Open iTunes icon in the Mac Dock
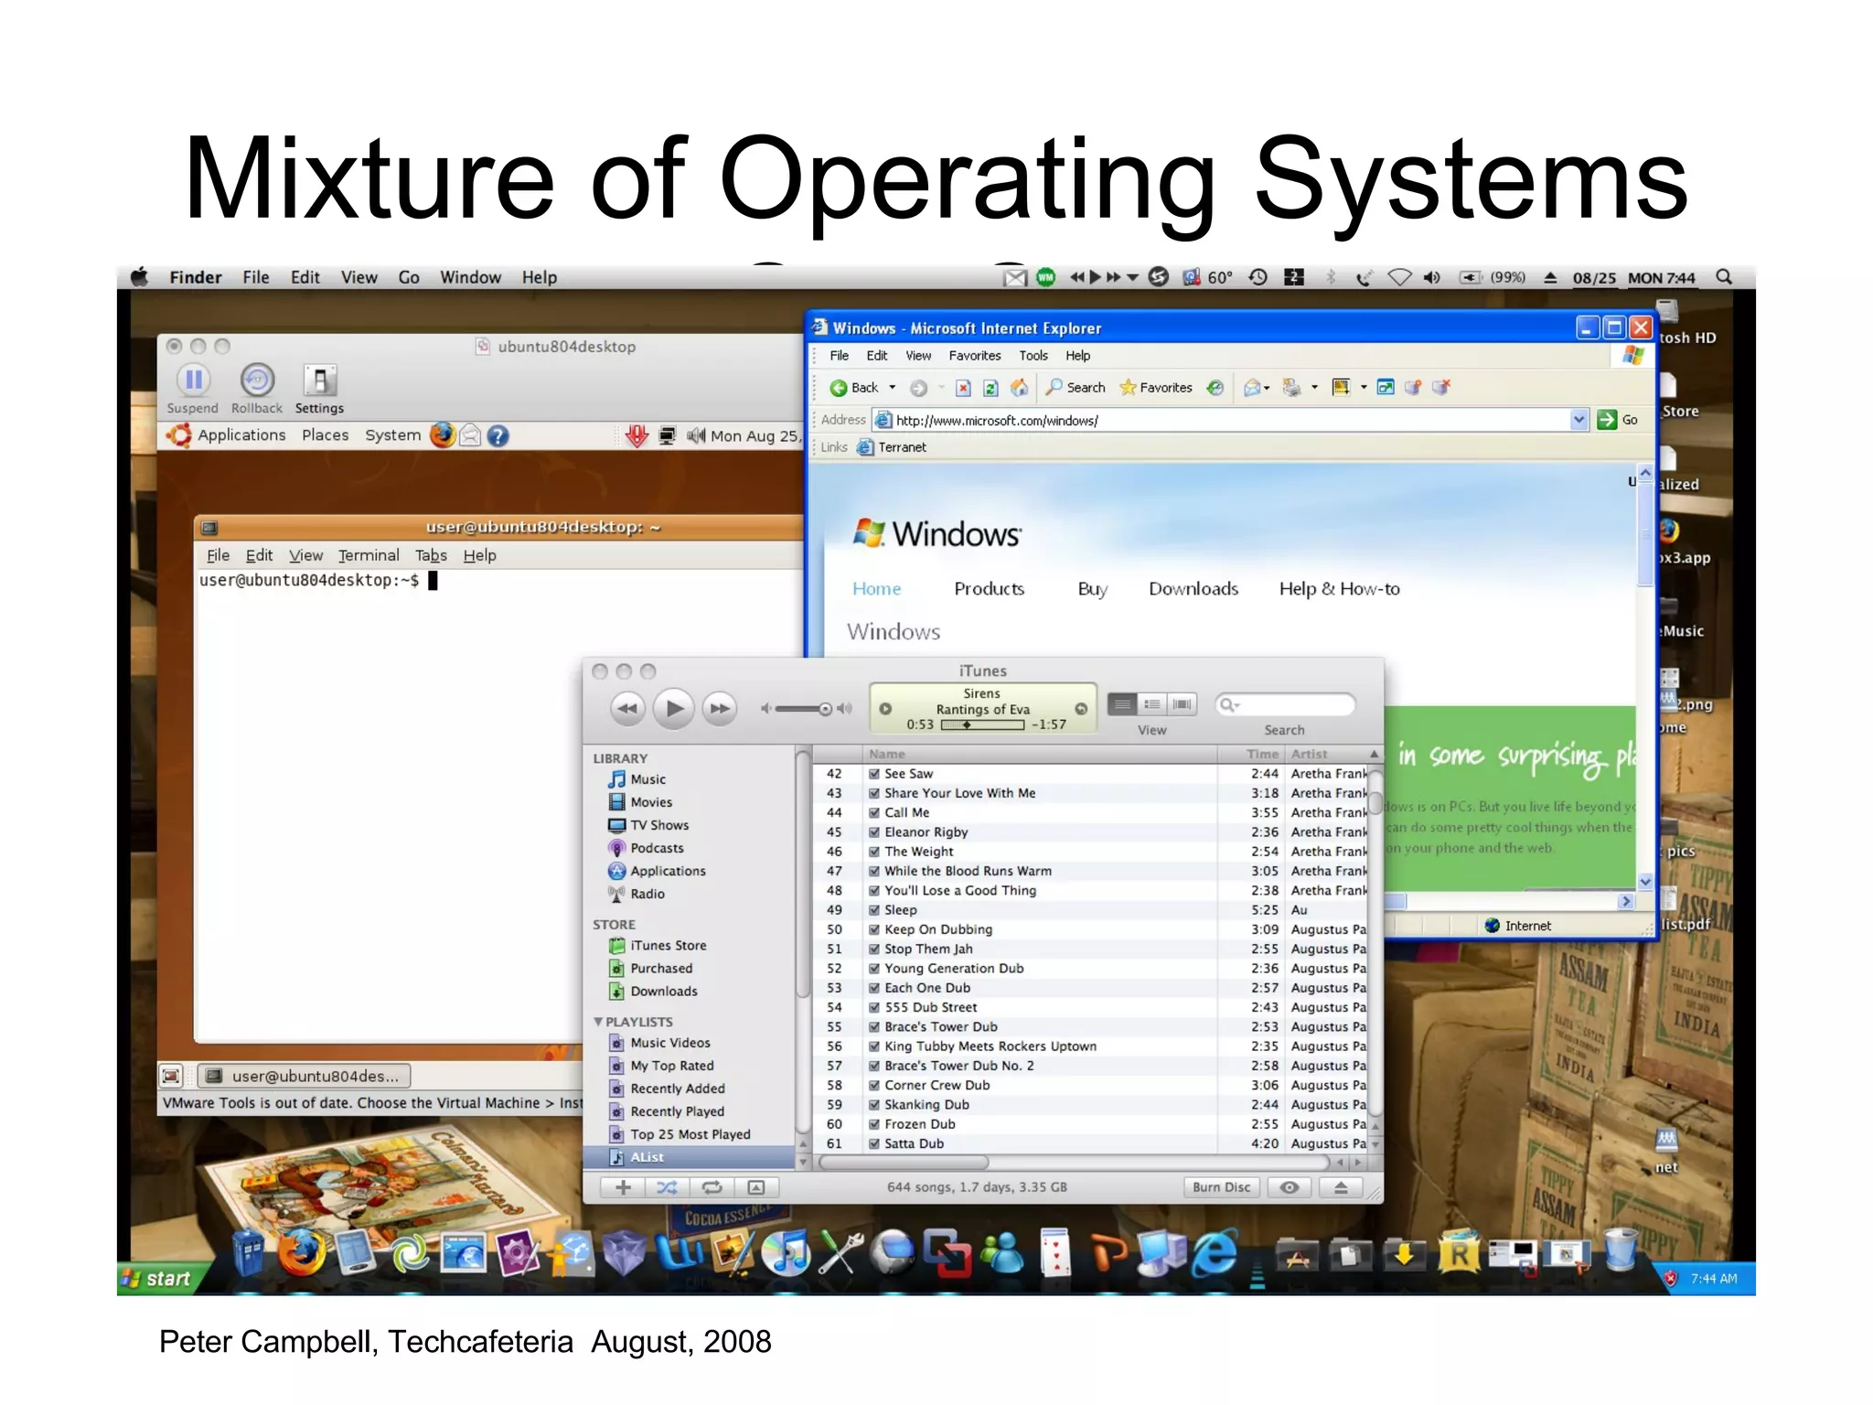This screenshot has width=1873, height=1405. tap(787, 1252)
